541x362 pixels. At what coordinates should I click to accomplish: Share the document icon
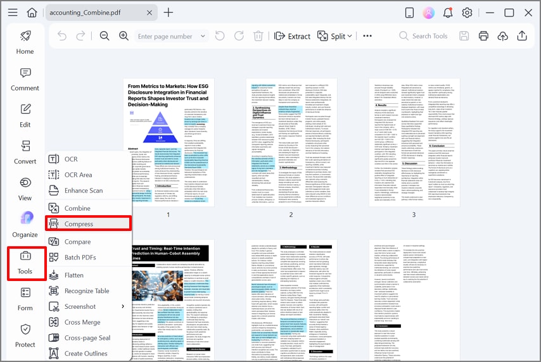click(522, 36)
